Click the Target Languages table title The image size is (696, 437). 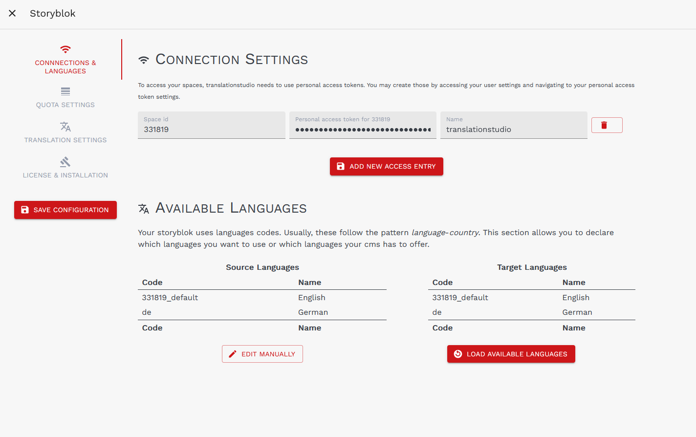[532, 267]
